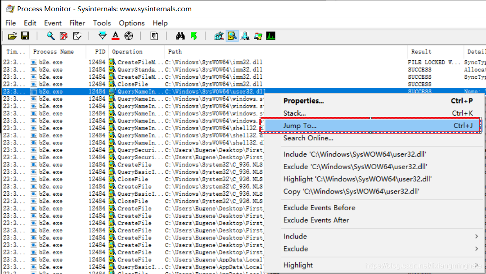Open the Tools menu
The width and height of the screenshot is (486, 274).
point(102,23)
